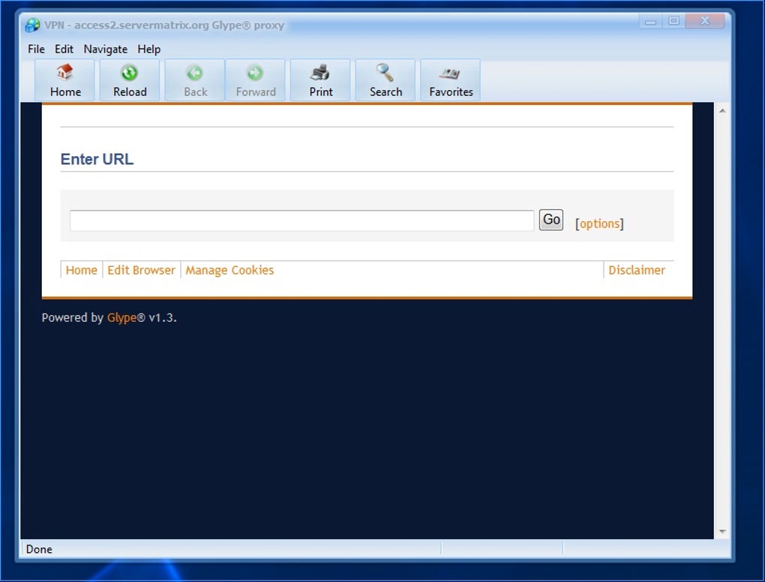Open Search with magnifying glass icon
The height and width of the screenshot is (582, 765).
[x=385, y=73]
